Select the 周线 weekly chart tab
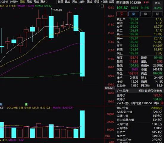Screen dimensions: 164x143 [29, 2]
